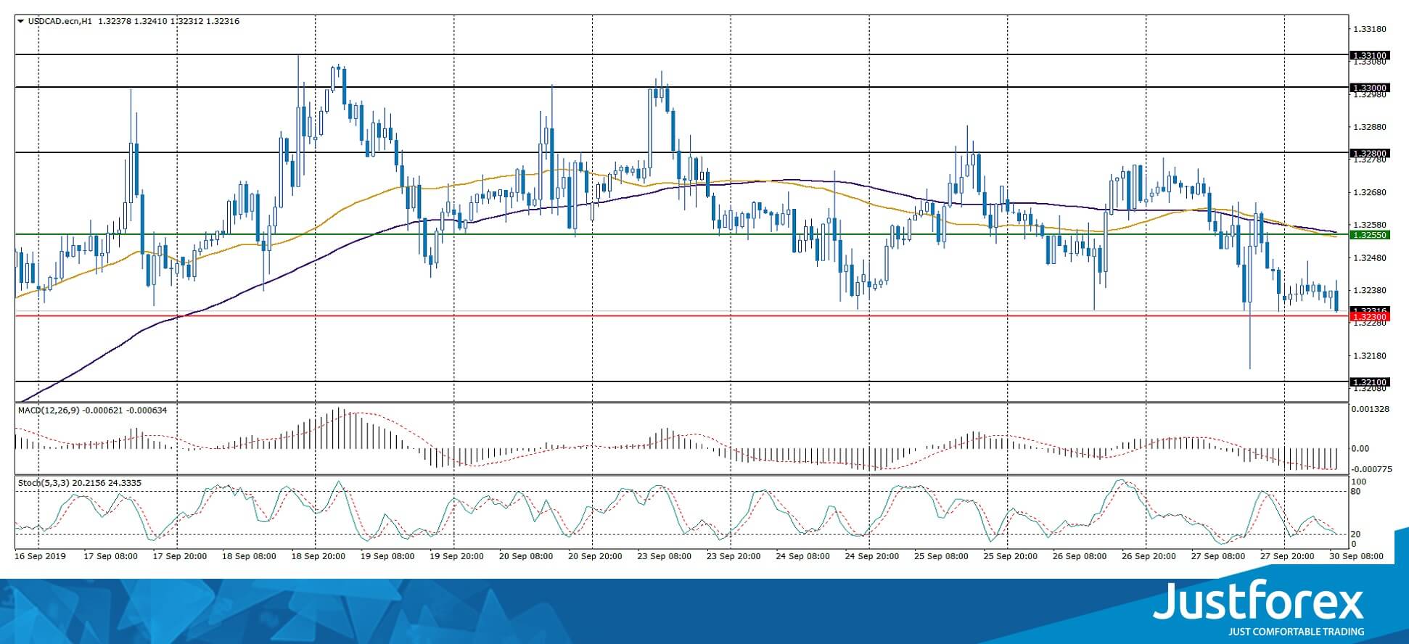Click the '25 Sep 08:00' time label
Screen dimensions: 1409x644
click(x=942, y=556)
